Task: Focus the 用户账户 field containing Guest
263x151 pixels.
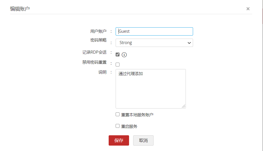Action: (x=154, y=31)
